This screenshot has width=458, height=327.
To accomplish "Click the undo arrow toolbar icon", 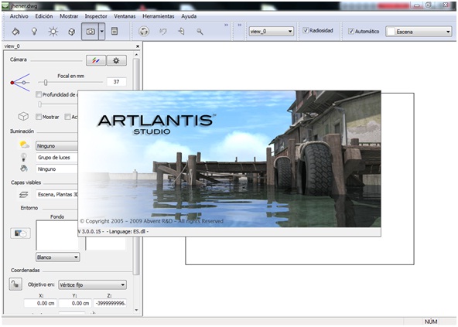I will click(162, 31).
